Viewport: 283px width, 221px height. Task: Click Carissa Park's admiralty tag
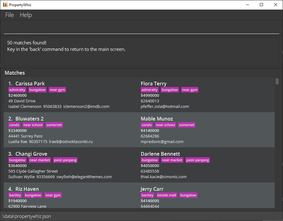[x=17, y=90]
